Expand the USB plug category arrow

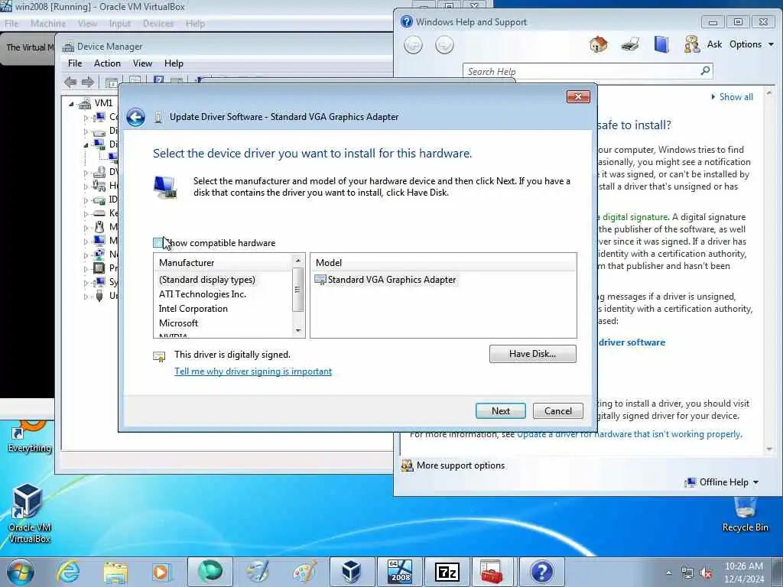click(x=86, y=297)
